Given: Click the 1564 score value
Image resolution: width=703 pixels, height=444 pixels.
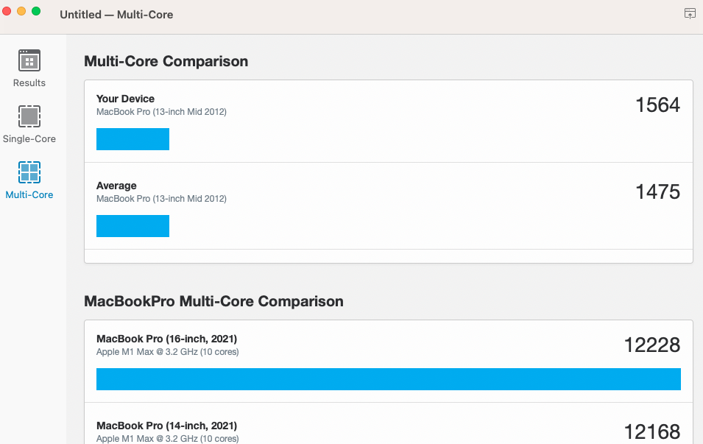Looking at the screenshot, I should [x=657, y=105].
